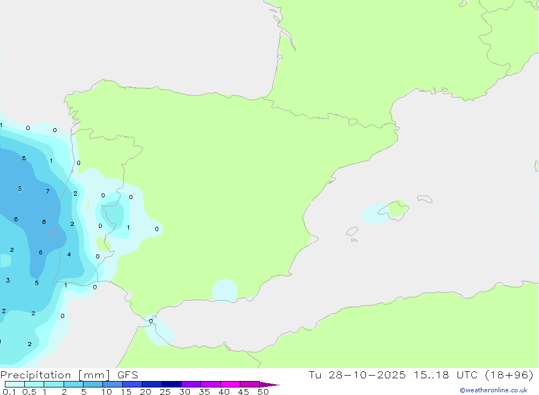Pick the 1–2 mm legend swatch
Screen dimensions: 539x395
pyautogui.click(x=54, y=384)
